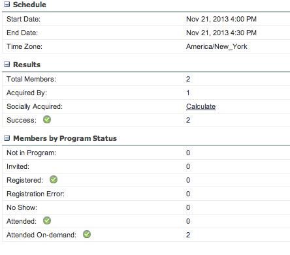The height and width of the screenshot is (255, 290).
Task: Click the Registration Error row label
Action: (x=35, y=194)
